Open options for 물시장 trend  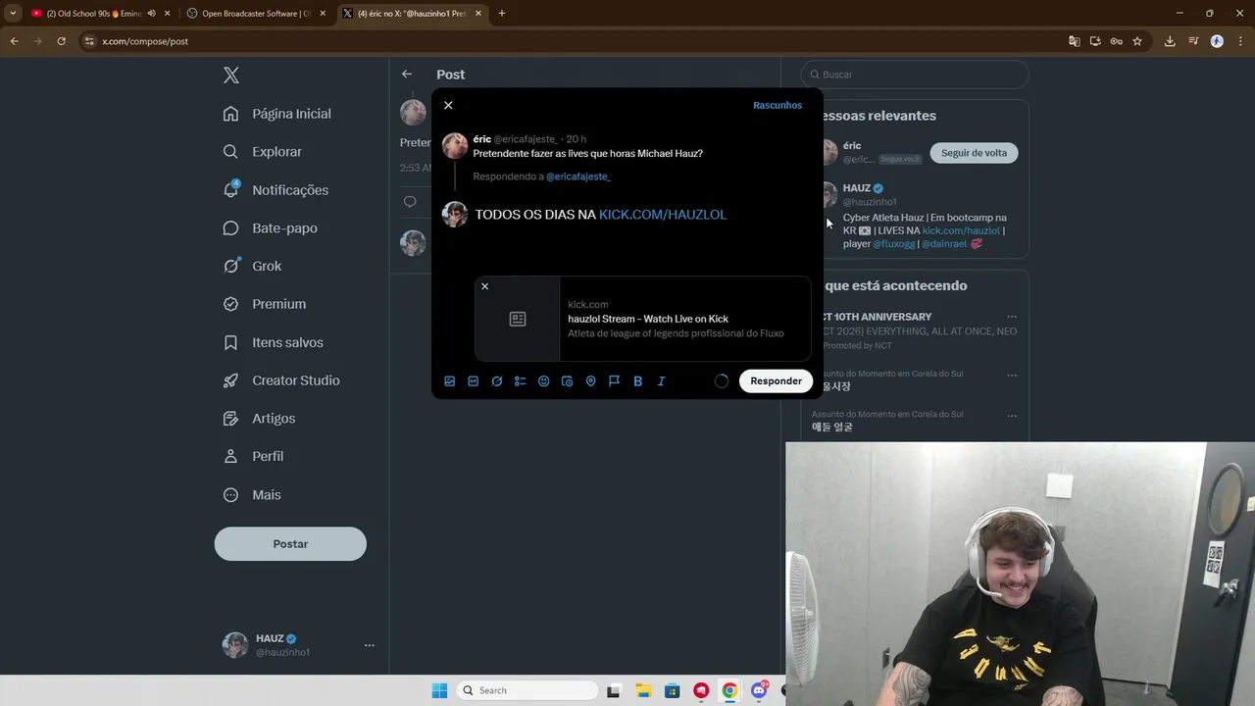[1012, 376]
